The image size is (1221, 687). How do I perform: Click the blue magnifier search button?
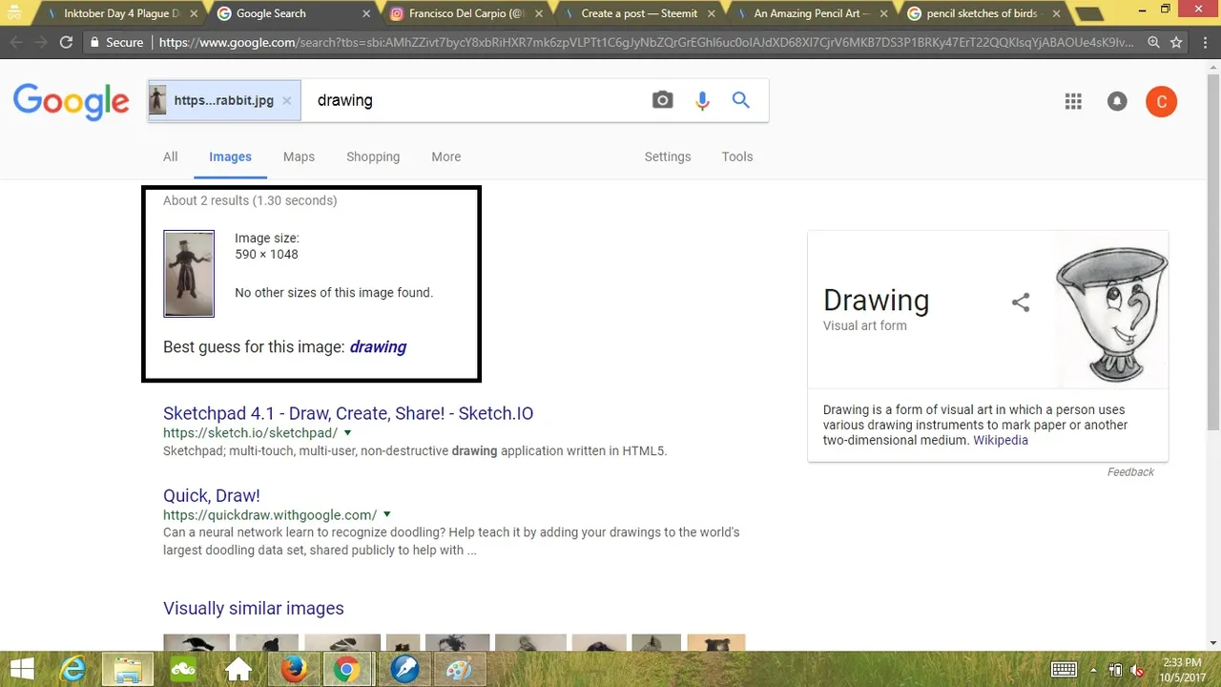[x=741, y=100]
